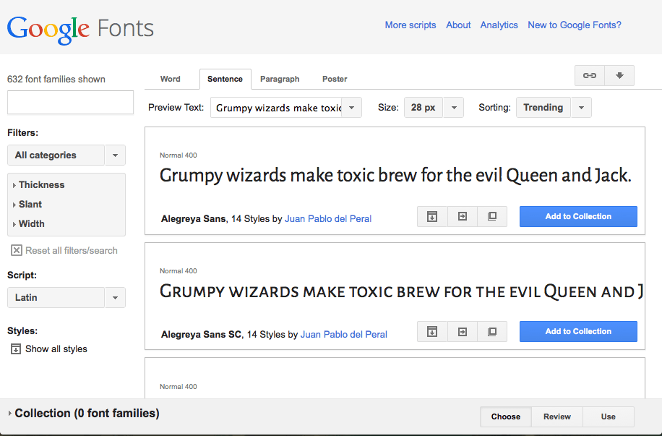The height and width of the screenshot is (436, 662).
Task: Open Juan Pablo del Peral link for Alegreya Sans
Action: pos(328,219)
